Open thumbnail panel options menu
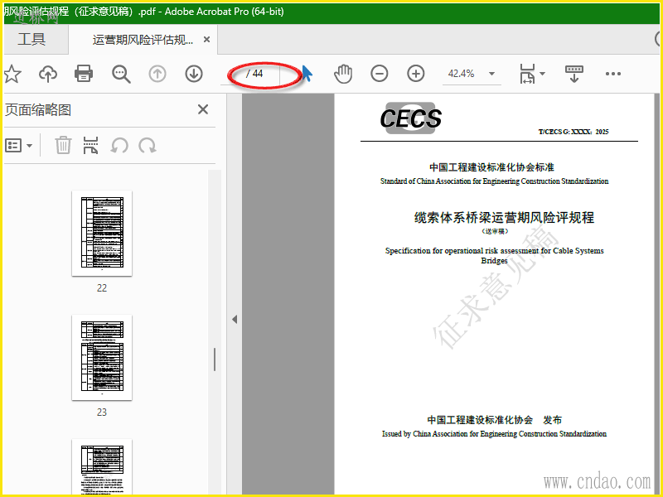Image resolution: width=663 pixels, height=497 pixels. (18, 146)
